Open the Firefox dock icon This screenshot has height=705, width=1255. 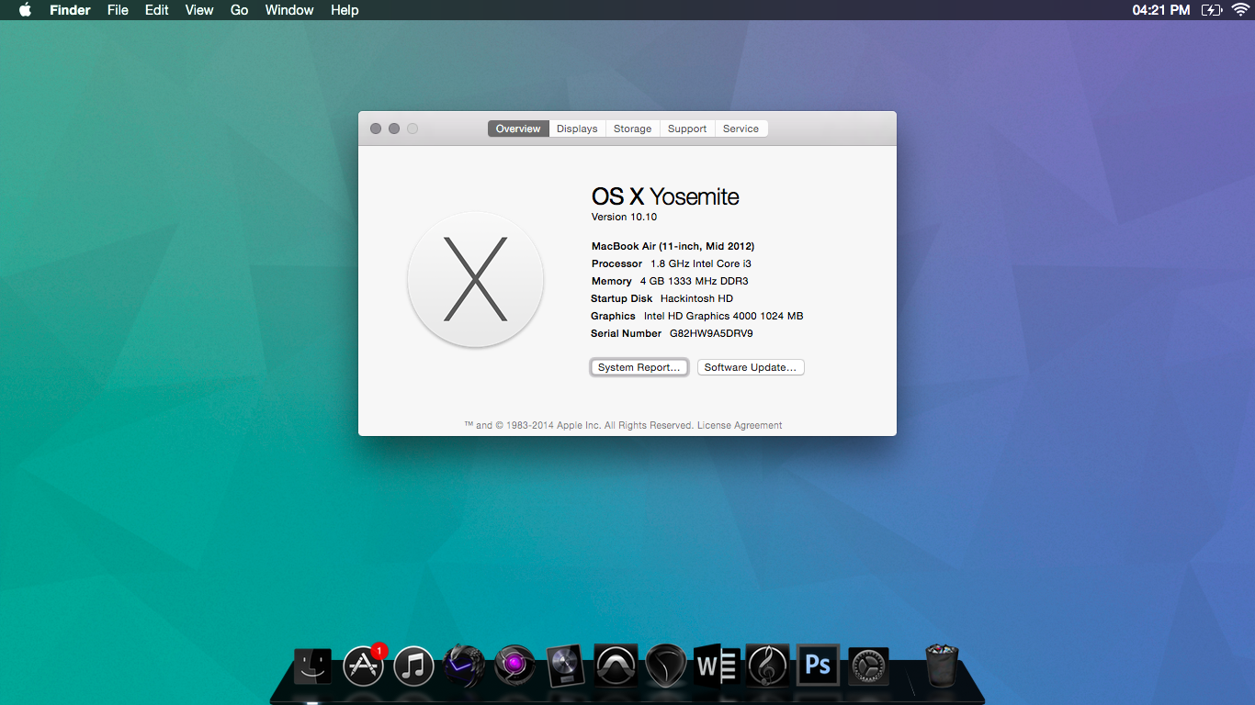(464, 666)
